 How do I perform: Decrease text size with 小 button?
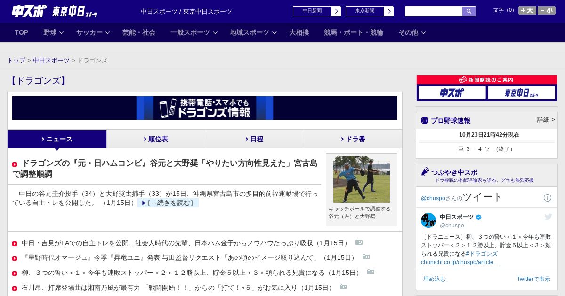tap(547, 10)
